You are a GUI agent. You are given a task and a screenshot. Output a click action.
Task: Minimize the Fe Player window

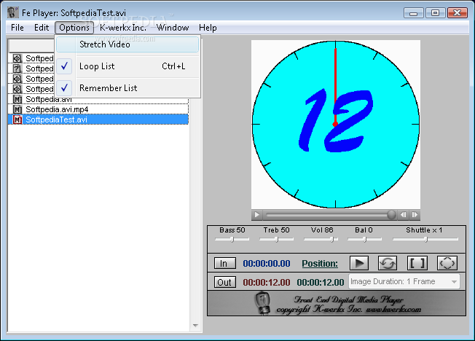click(414, 13)
